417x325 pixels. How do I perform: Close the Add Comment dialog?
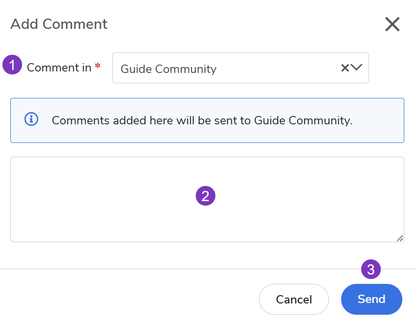393,24
